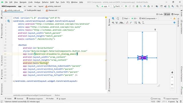
Task: Click Infer Constraints magic wand icon
Action: tap(131, 23)
